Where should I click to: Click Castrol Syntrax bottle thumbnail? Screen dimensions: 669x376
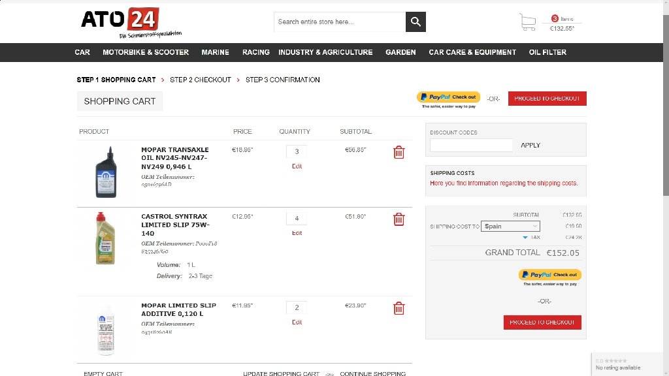(x=105, y=238)
